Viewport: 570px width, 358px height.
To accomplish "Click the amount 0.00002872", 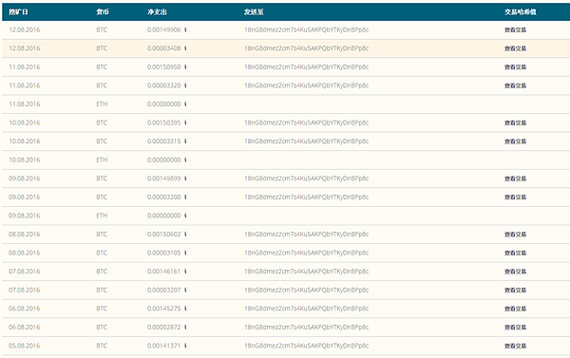I will [x=164, y=327].
